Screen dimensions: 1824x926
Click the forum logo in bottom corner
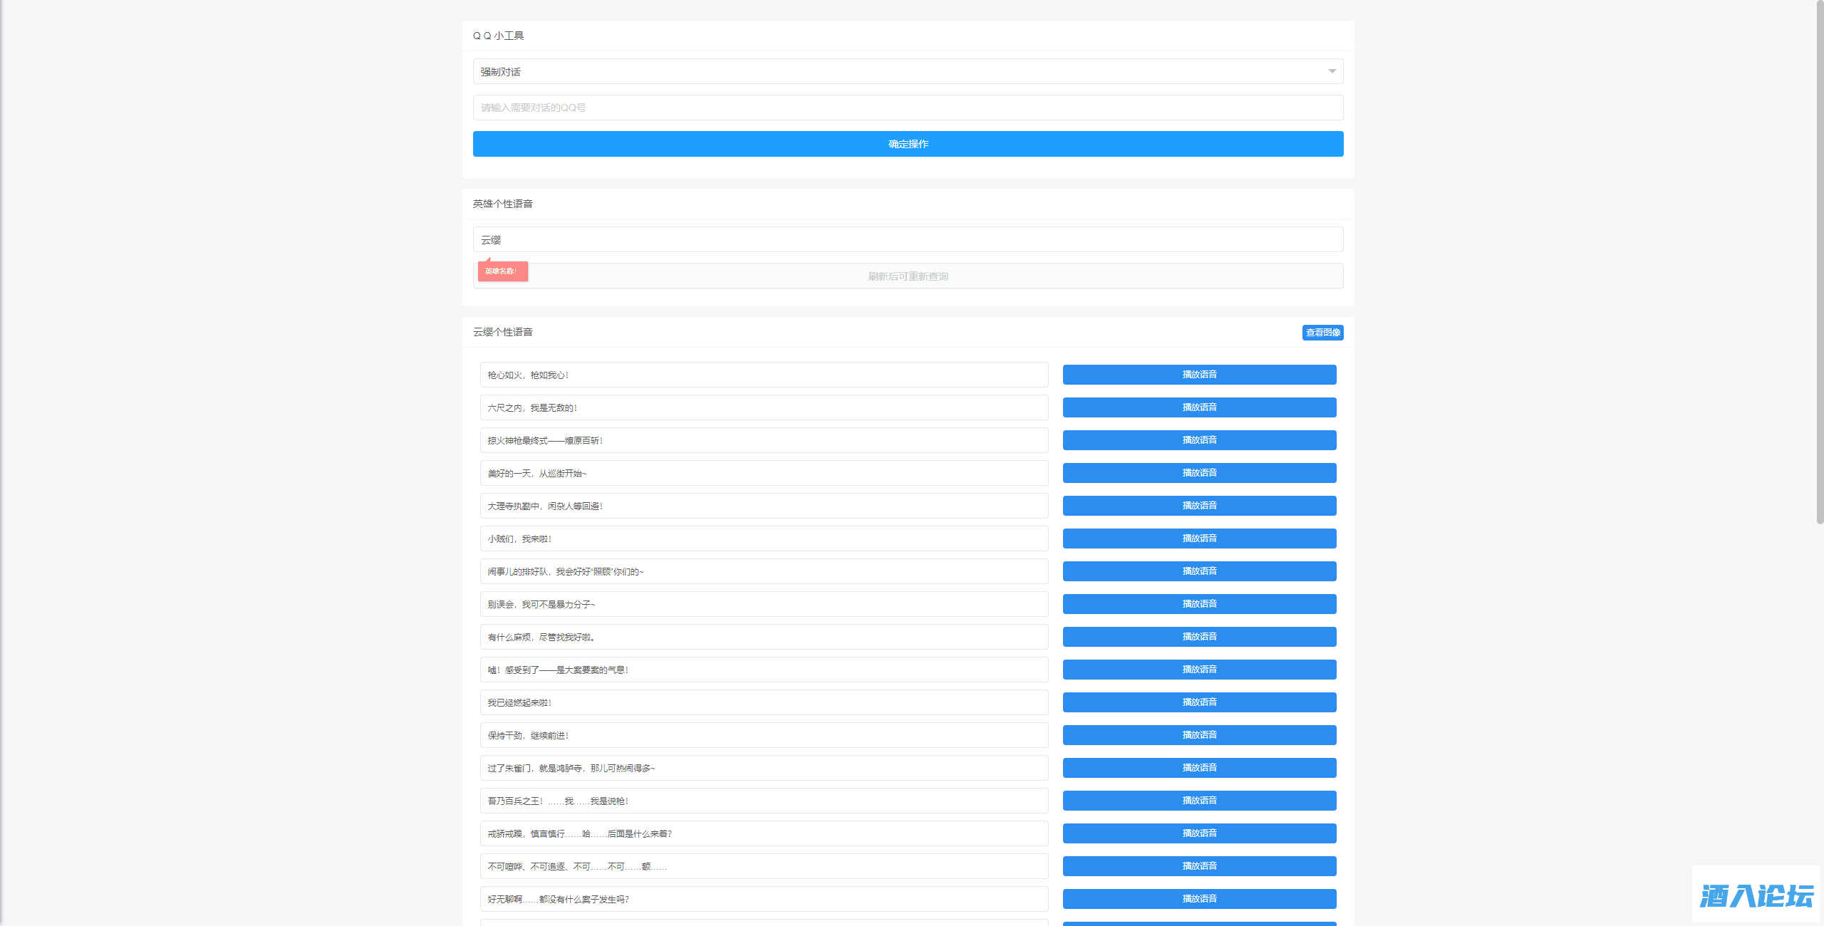point(1756,895)
